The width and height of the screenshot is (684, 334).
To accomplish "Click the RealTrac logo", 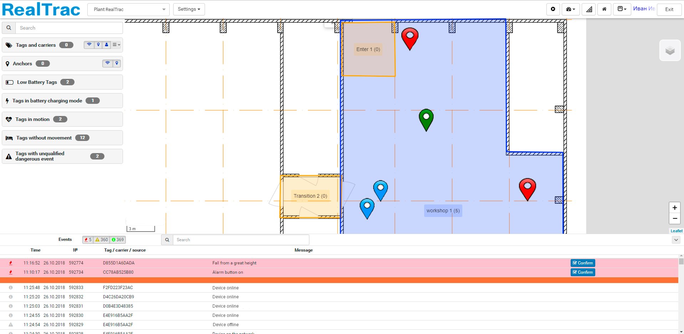I will (x=41, y=9).
